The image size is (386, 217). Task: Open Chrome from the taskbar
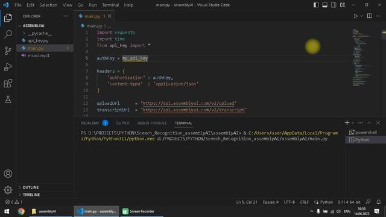point(21,212)
